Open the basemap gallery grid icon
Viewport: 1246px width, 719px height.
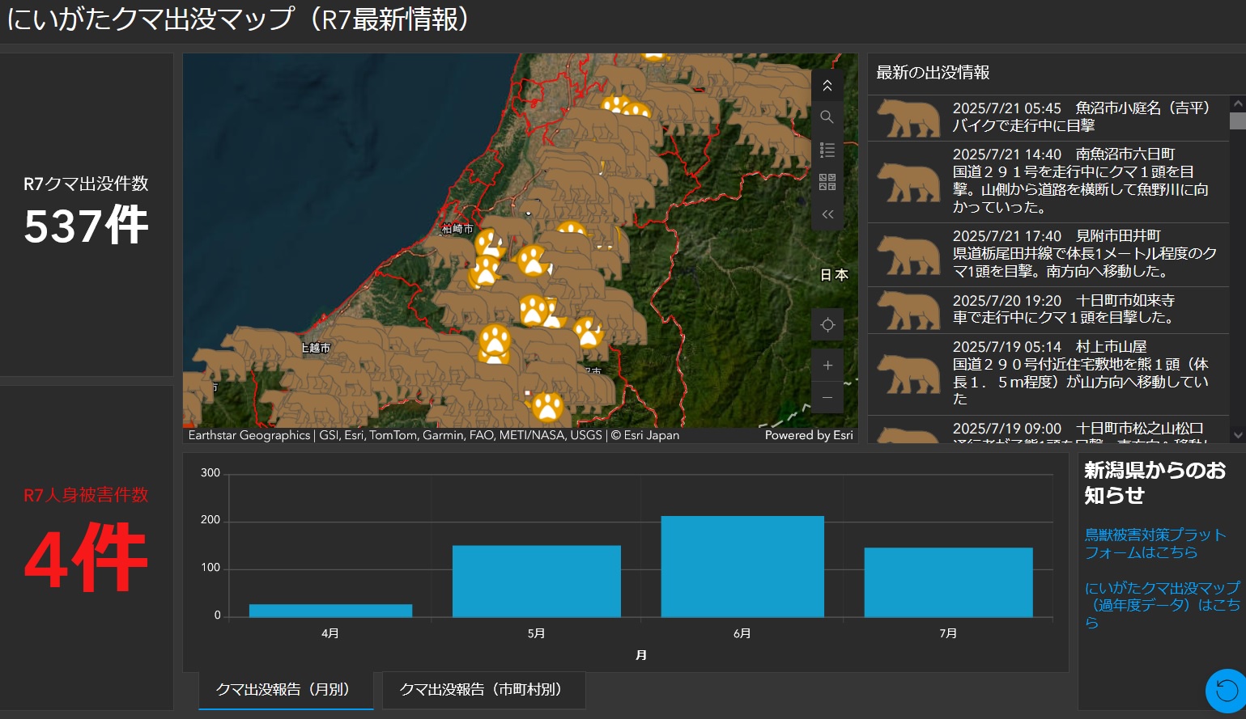[x=827, y=182]
